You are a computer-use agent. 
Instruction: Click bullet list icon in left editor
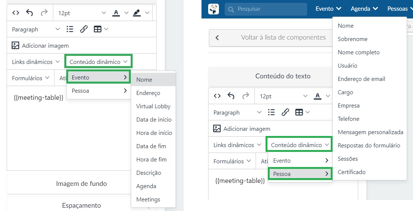(x=70, y=29)
